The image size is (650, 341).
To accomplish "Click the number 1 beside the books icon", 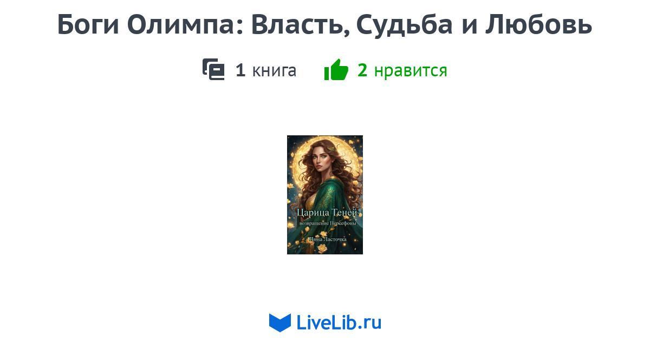I will point(240,70).
